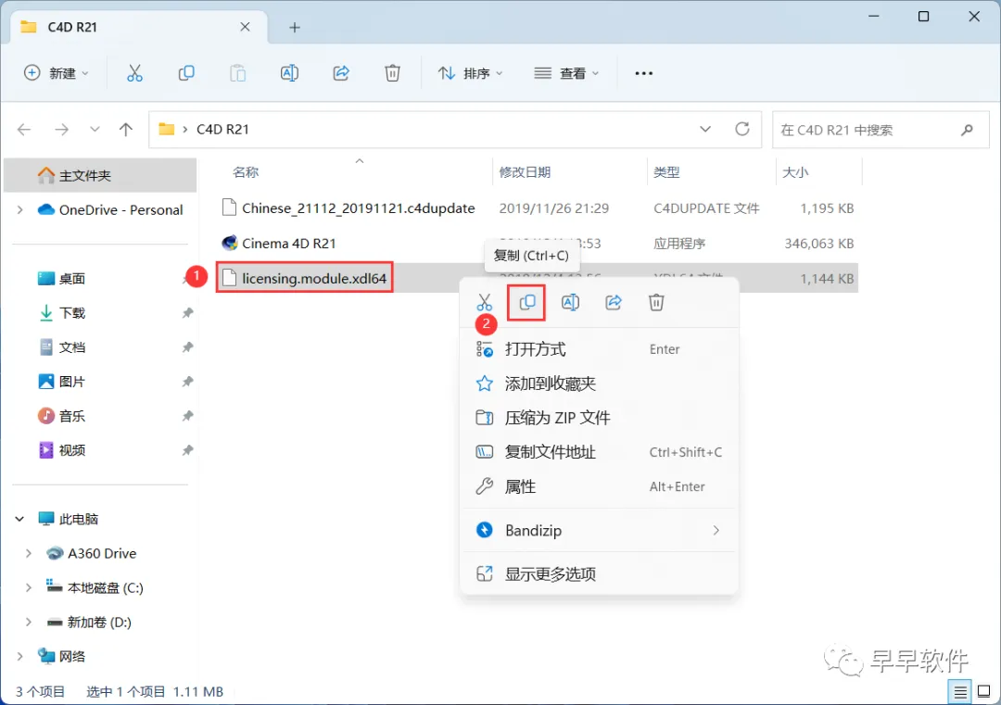Click the search magnifier icon

click(x=967, y=130)
